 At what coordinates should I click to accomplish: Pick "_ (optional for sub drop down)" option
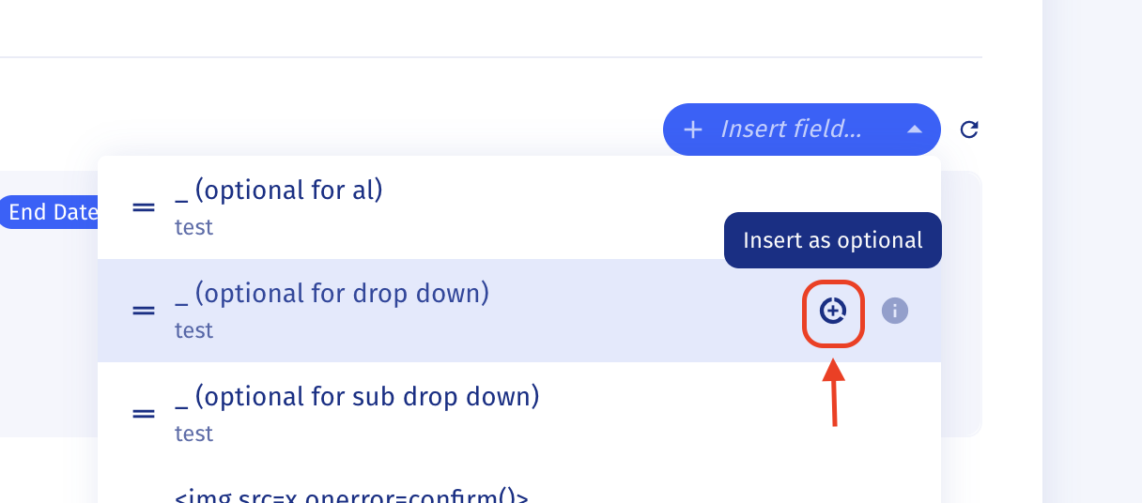[x=357, y=397]
